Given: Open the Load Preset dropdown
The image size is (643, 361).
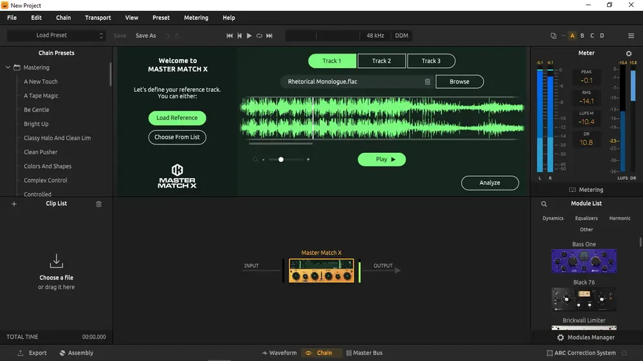Looking at the screenshot, I should coord(56,35).
